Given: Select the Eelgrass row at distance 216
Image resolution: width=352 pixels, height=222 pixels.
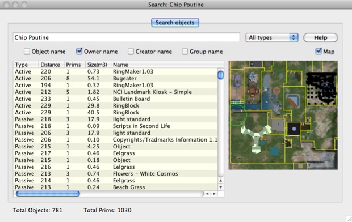Looking at the screenshot, I should (115, 167).
